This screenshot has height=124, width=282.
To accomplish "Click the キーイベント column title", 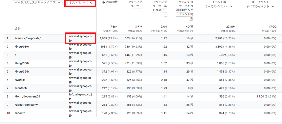I will 260,2.
